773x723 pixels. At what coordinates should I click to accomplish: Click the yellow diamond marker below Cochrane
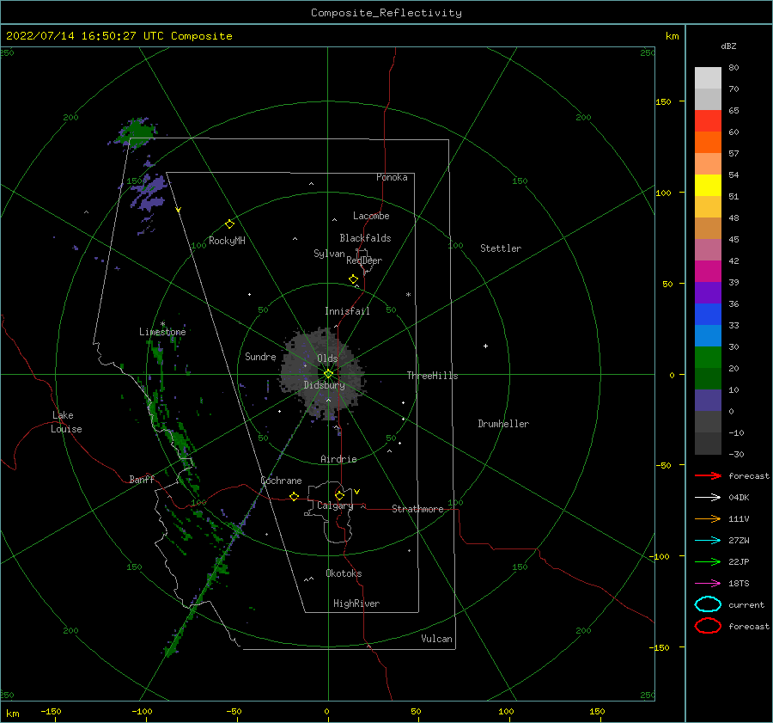coord(294,497)
